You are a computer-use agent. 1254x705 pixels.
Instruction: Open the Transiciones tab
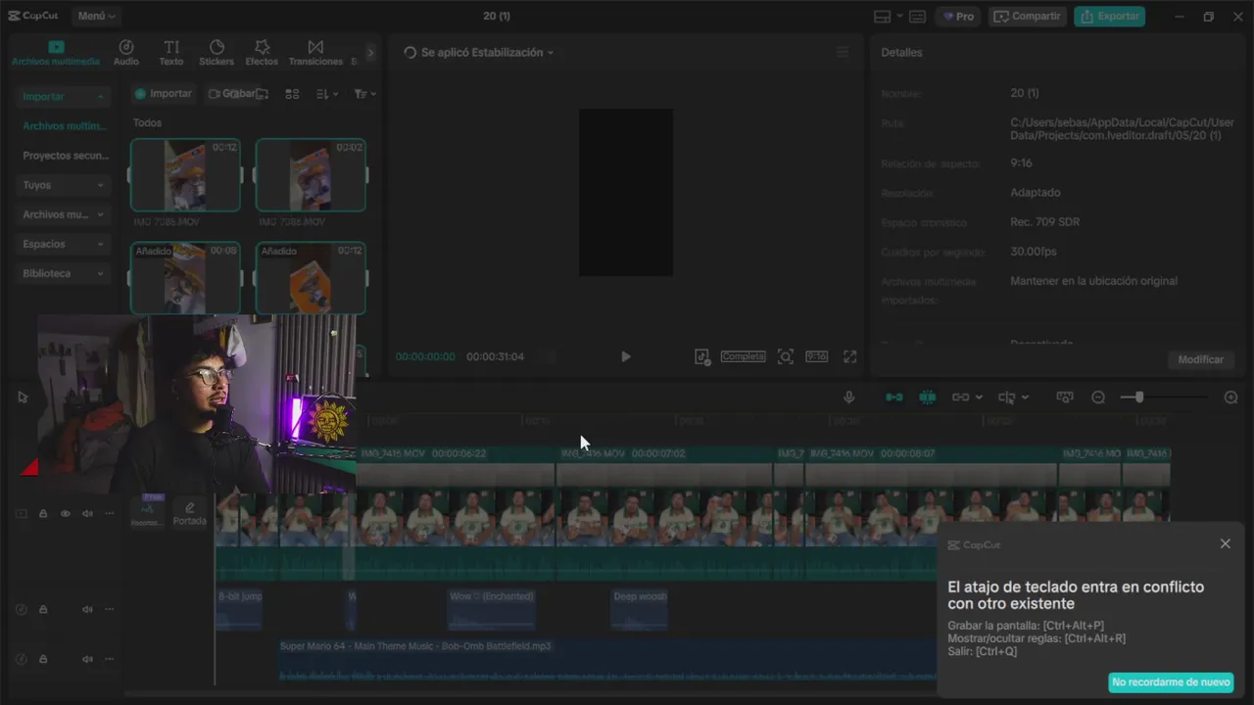click(315, 53)
